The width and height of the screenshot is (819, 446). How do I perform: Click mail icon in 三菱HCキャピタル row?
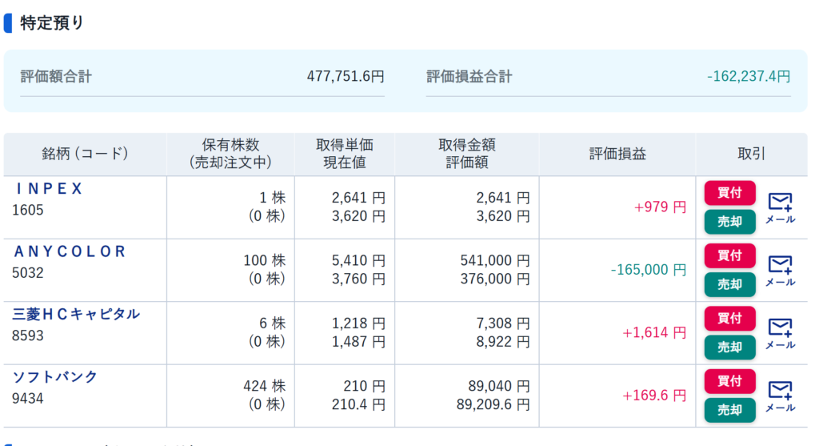pos(780,332)
